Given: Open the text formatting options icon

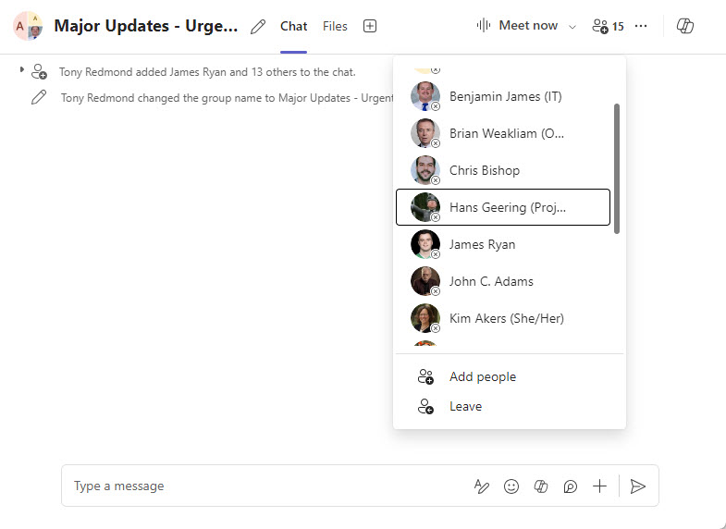Looking at the screenshot, I should click(x=482, y=486).
